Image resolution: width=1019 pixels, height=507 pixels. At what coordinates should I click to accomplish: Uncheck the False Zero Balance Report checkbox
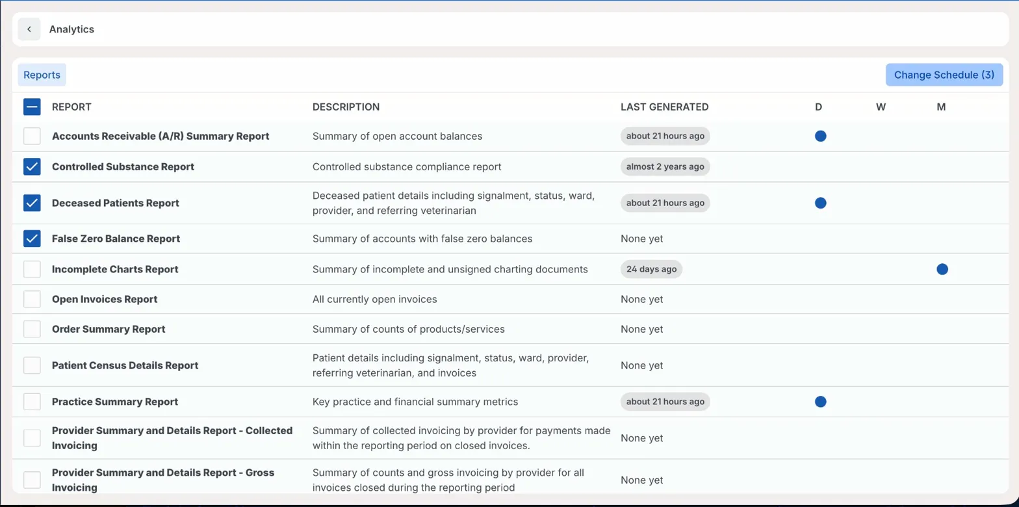[x=32, y=239]
